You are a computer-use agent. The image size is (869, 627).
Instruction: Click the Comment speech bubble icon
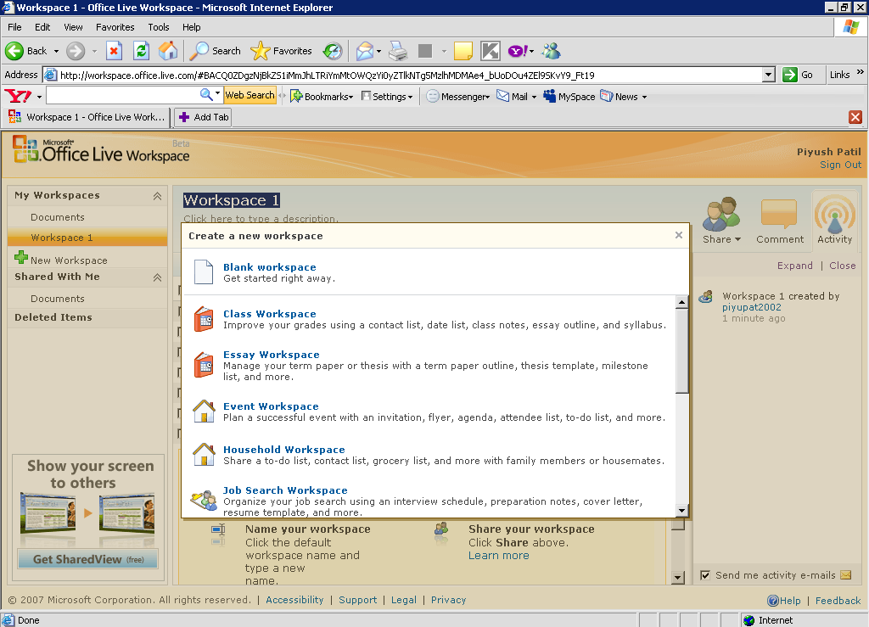pos(779,214)
